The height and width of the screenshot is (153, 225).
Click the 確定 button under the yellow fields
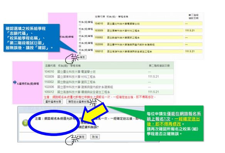pos(82,57)
